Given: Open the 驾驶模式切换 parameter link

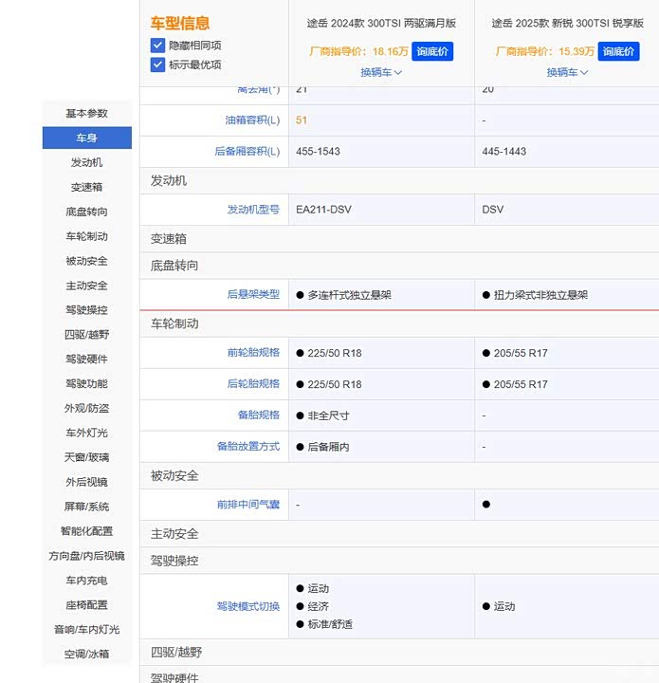Looking at the screenshot, I should click(247, 606).
